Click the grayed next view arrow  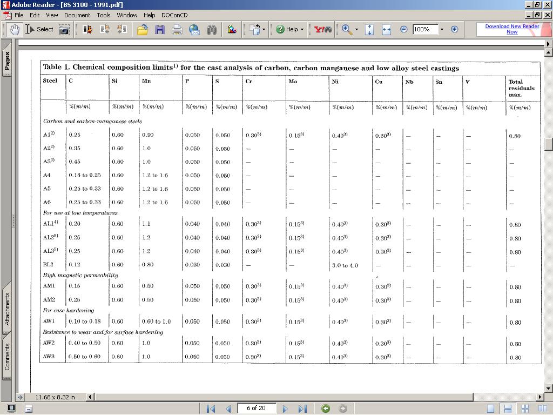[x=342, y=409]
